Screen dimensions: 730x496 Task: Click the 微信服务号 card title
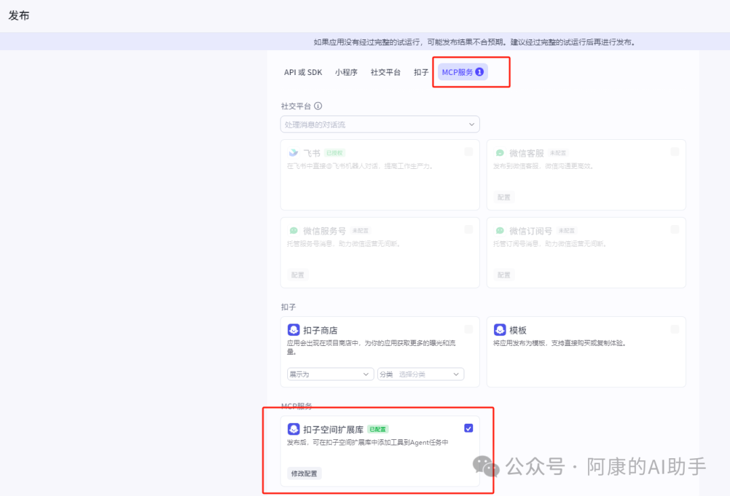tap(324, 231)
